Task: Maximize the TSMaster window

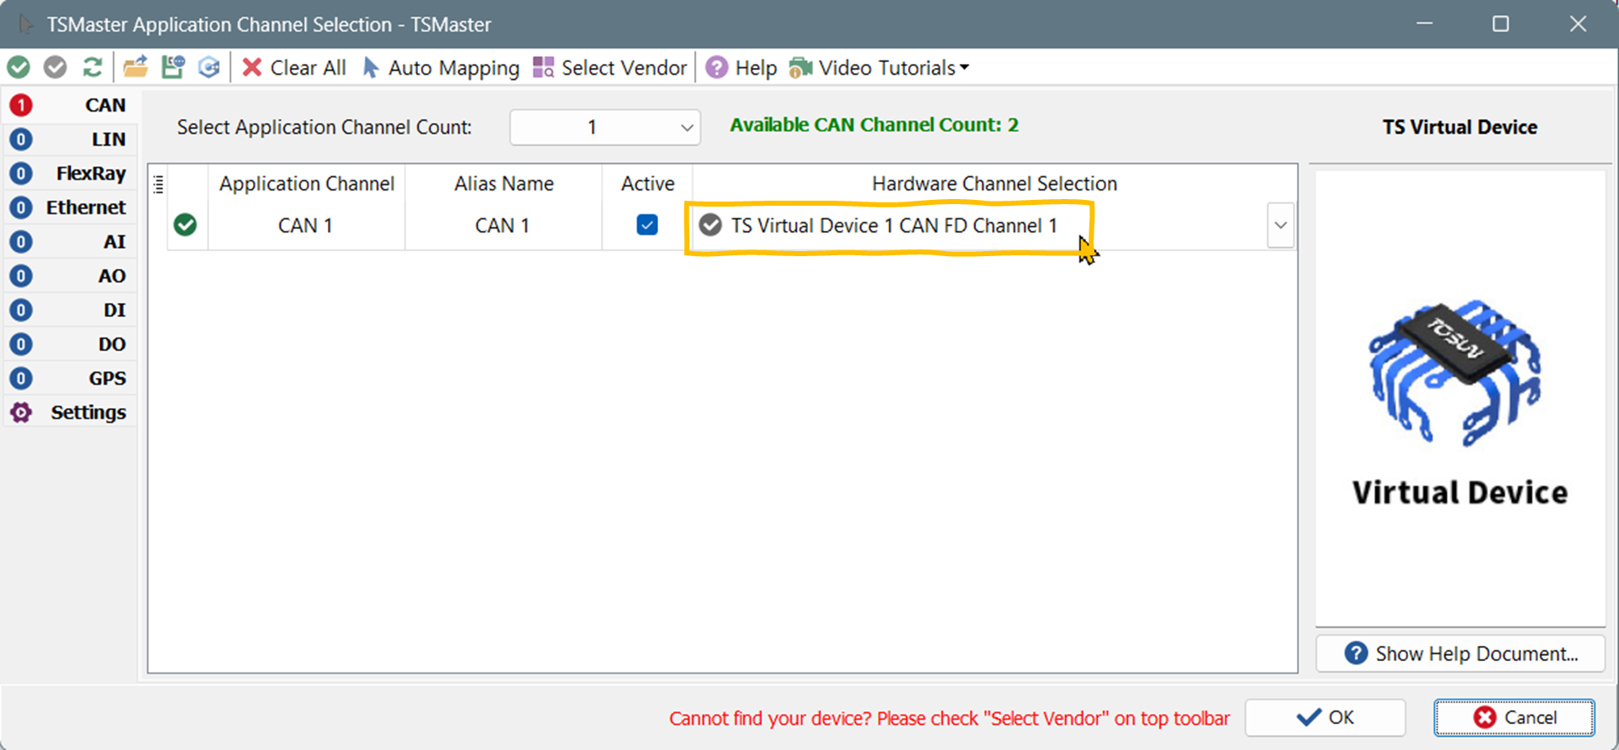Action: [x=1500, y=24]
